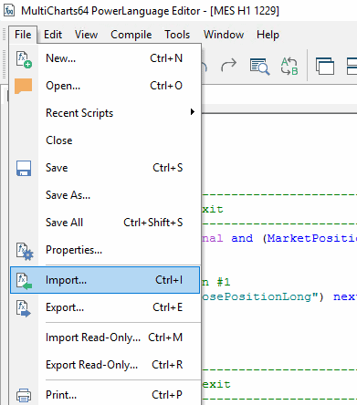The height and width of the screenshot is (405, 357).
Task: Open the Edit menu
Action: click(53, 35)
